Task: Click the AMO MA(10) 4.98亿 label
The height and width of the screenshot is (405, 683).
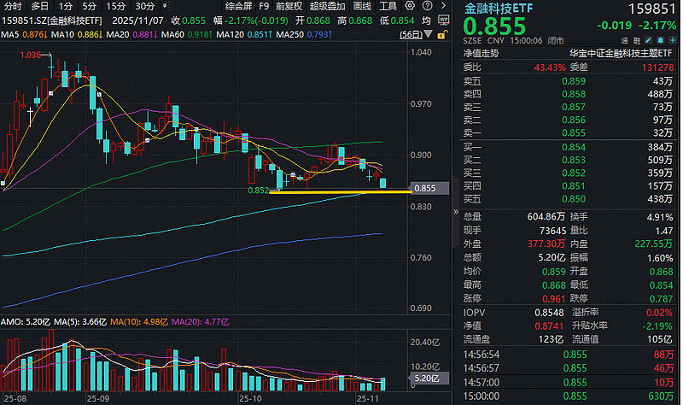Action: click(139, 322)
